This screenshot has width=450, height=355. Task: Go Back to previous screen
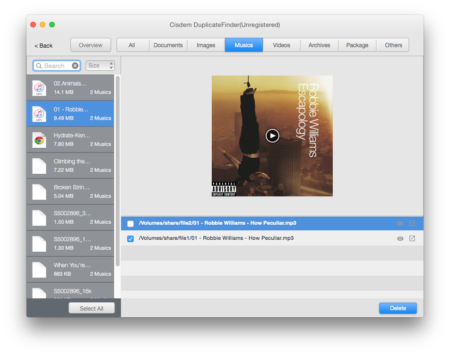(x=43, y=46)
